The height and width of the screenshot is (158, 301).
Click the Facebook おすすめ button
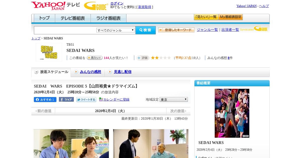[45, 100]
